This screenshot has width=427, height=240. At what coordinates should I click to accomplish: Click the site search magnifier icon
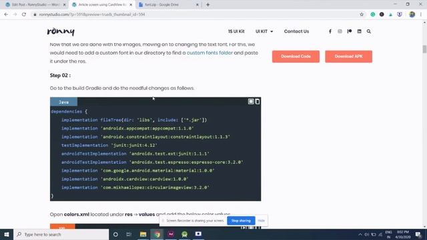pos(369,31)
